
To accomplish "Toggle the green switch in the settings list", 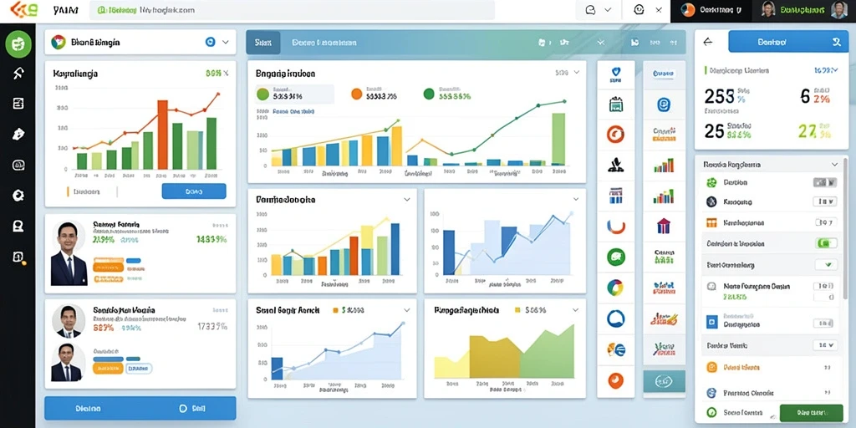I will click(x=826, y=243).
